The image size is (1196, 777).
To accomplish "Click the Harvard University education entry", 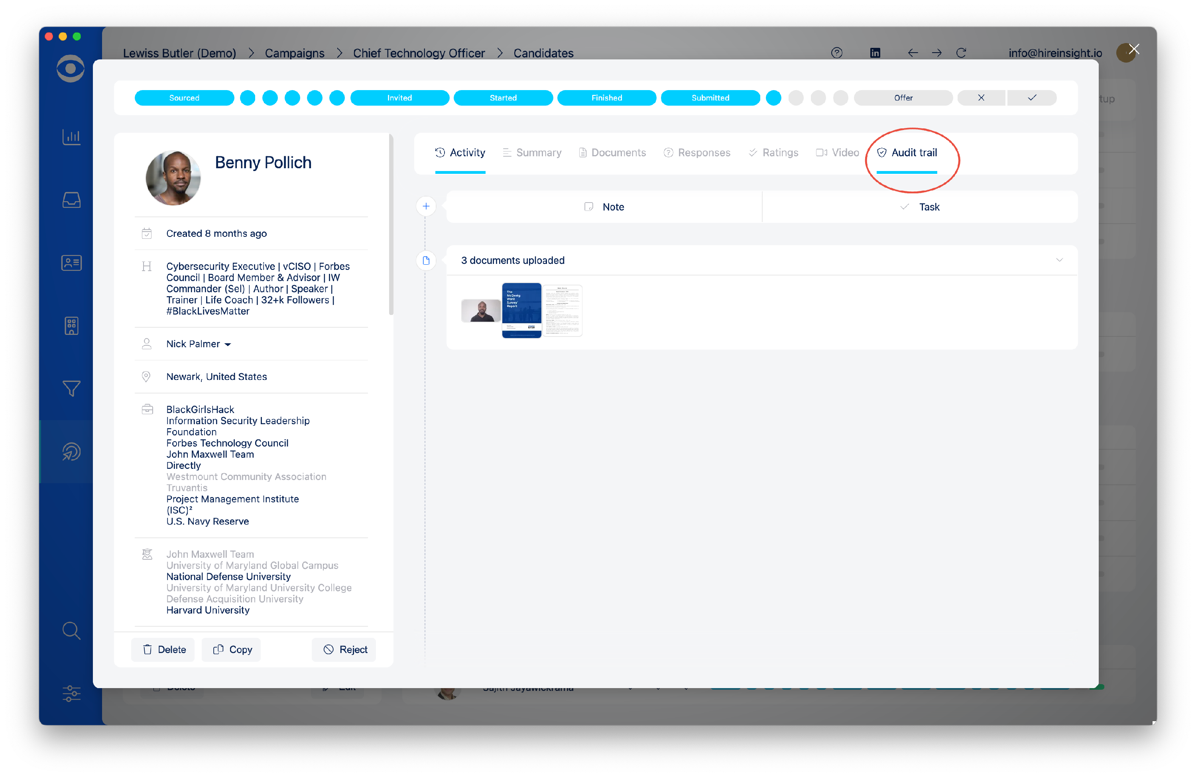I will [208, 610].
